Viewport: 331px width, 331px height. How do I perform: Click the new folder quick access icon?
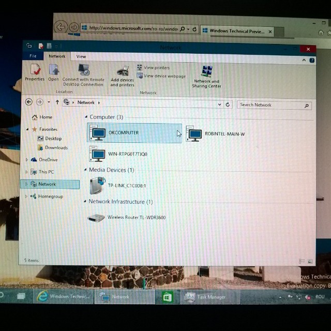point(49,46)
